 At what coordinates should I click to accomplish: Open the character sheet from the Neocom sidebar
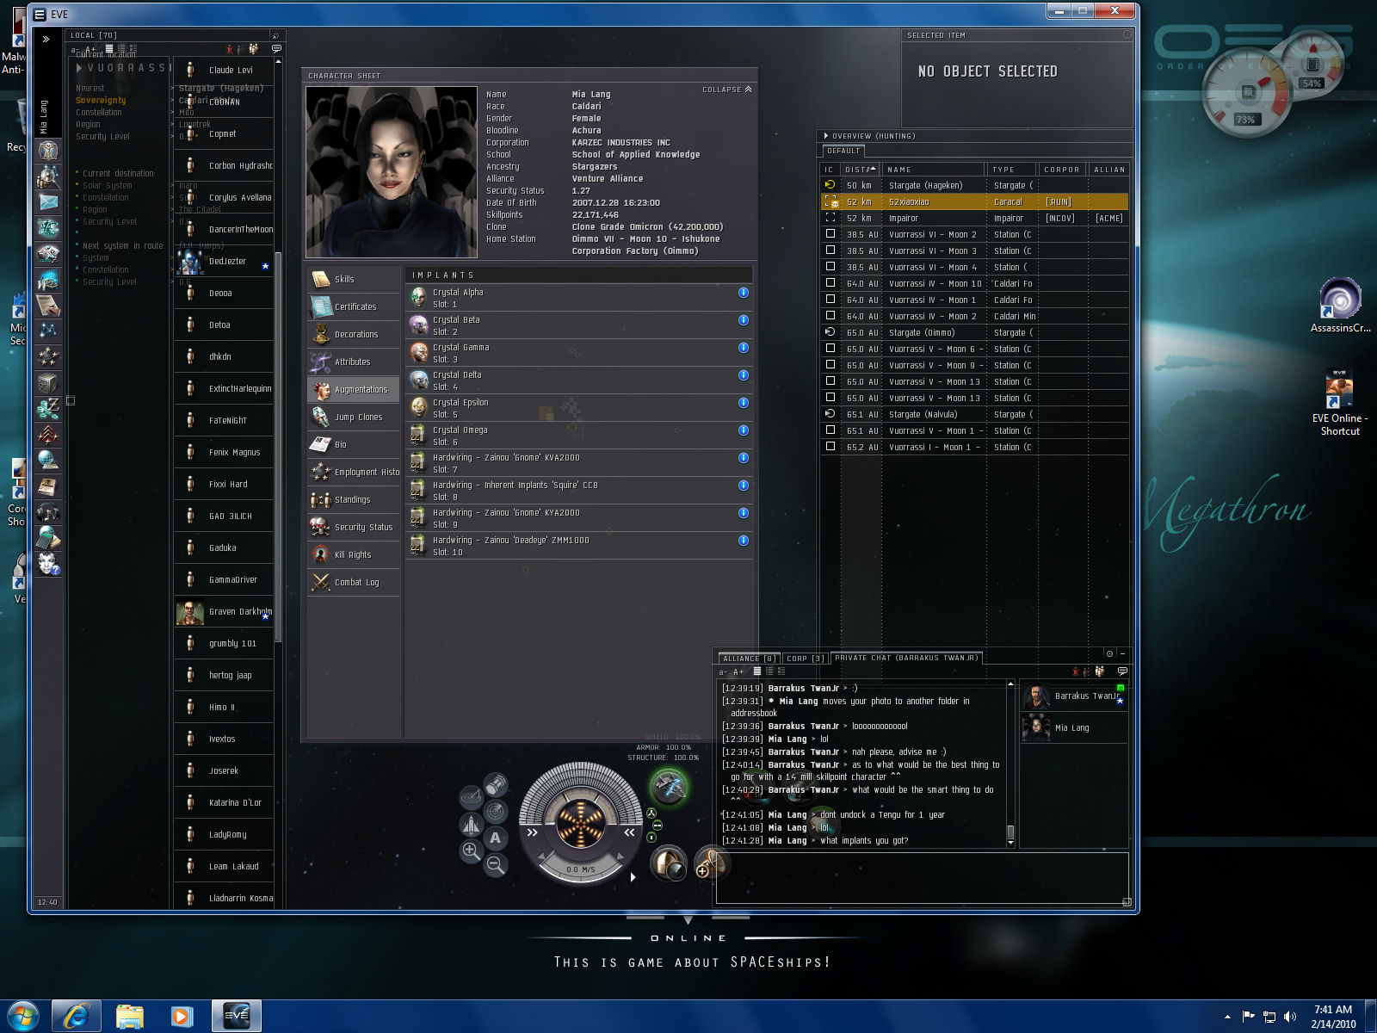(48, 151)
